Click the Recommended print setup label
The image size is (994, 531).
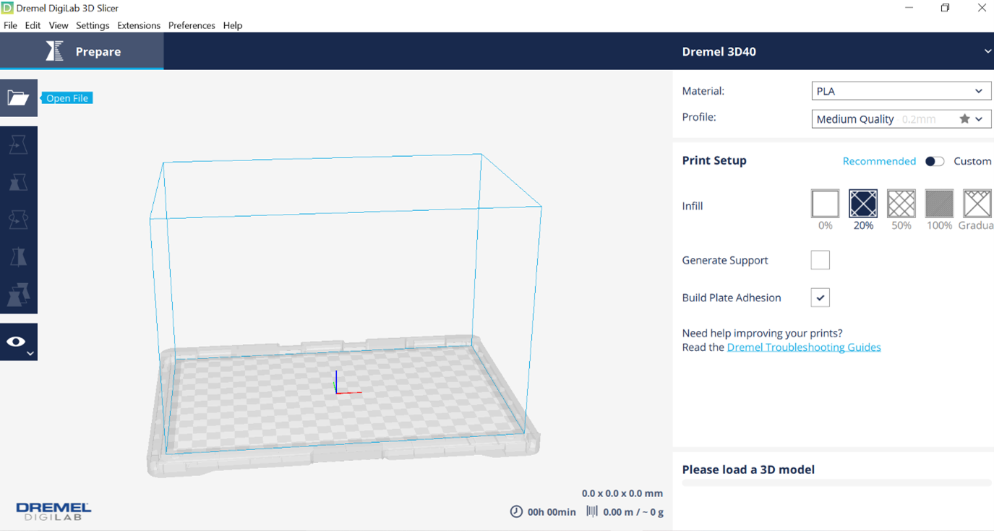point(879,161)
